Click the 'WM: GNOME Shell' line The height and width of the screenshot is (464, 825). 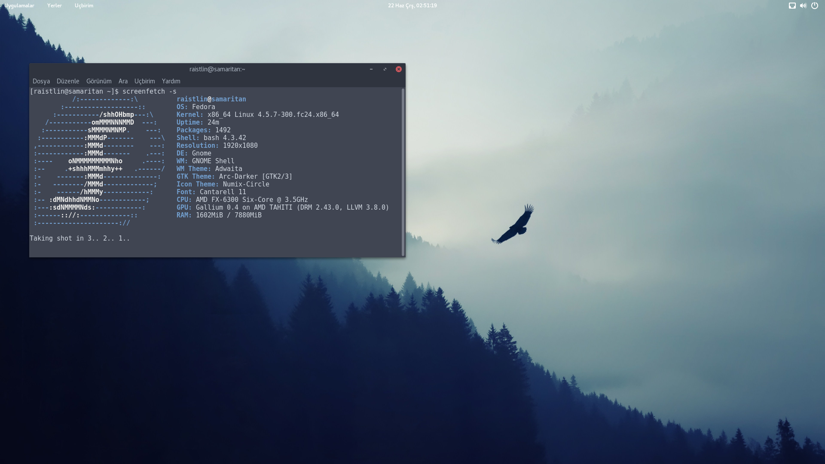point(205,161)
